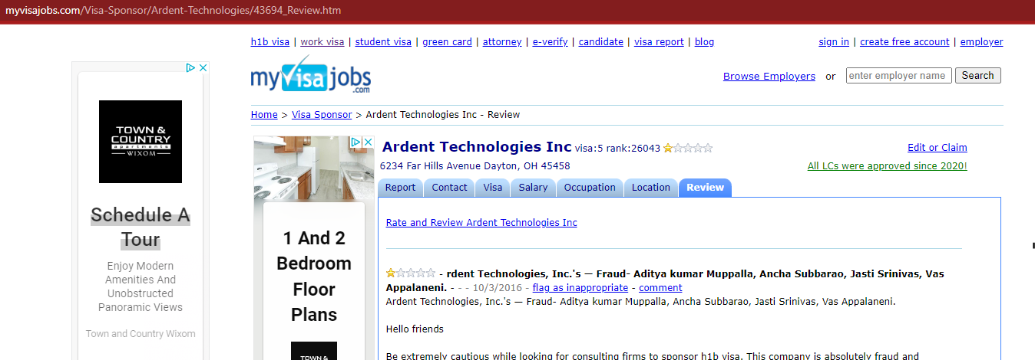Click the employer star rating next to rank
The image size is (1035, 360).
pos(688,149)
